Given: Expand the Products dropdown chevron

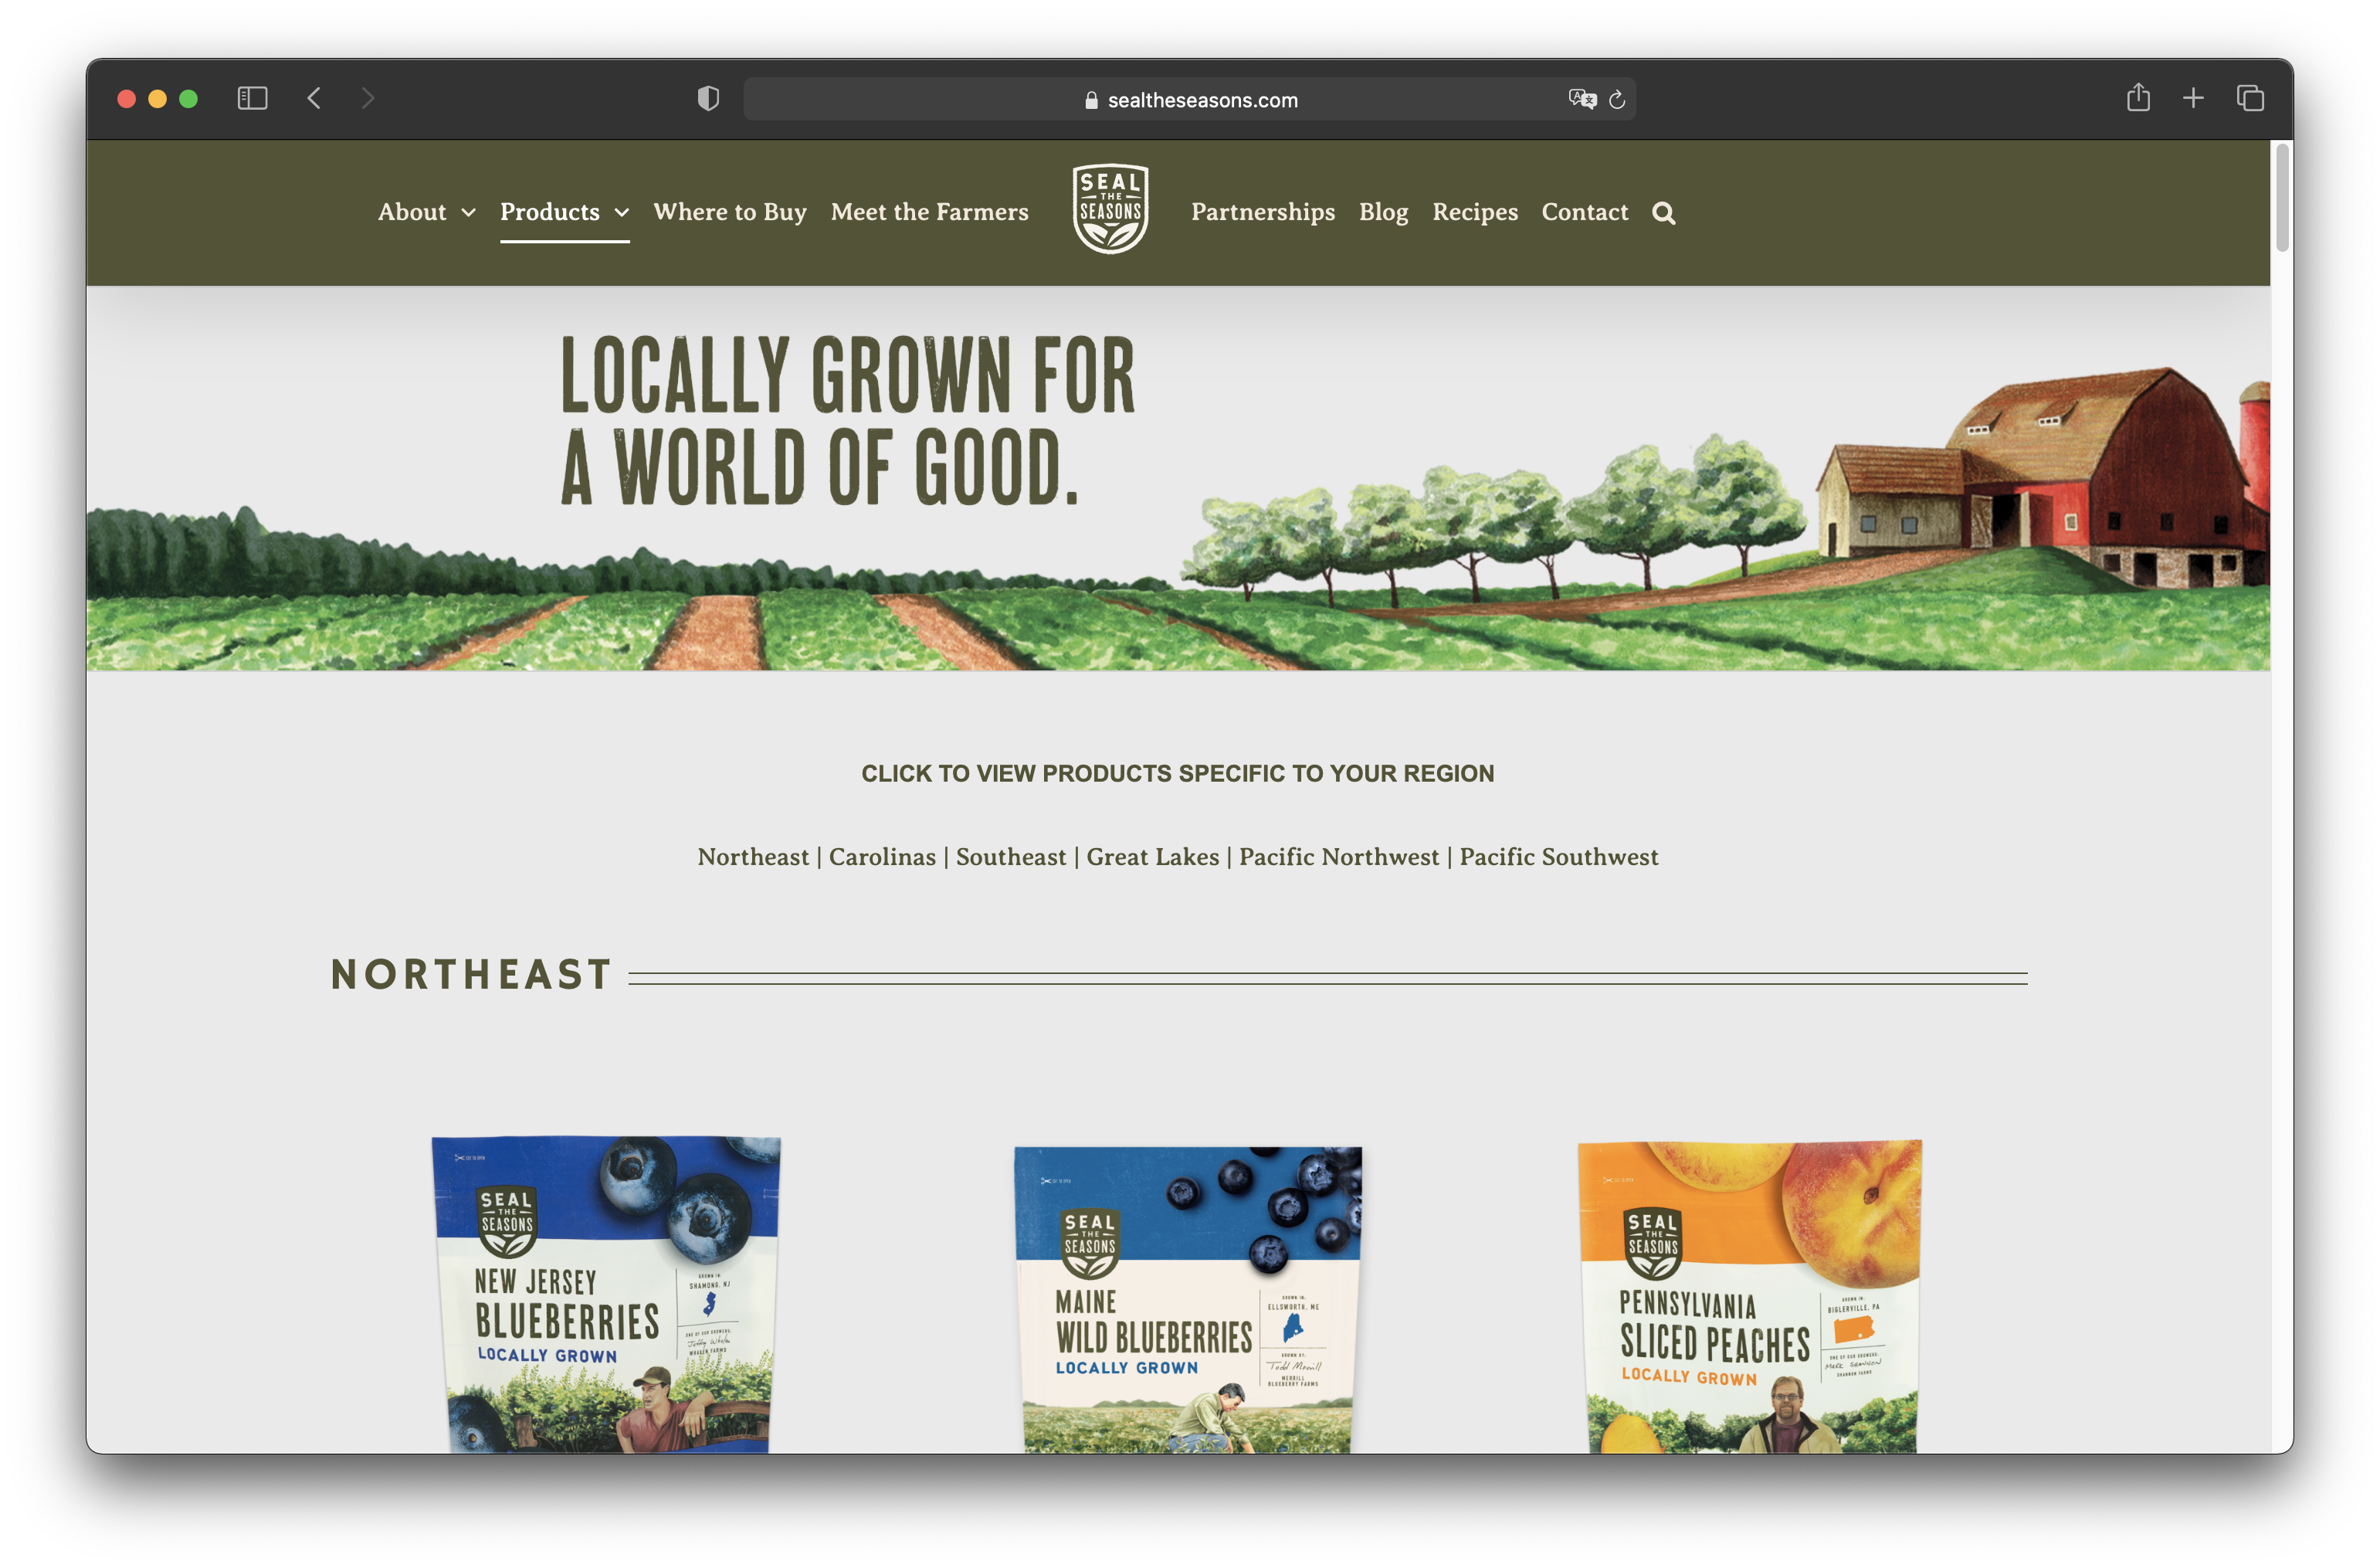Looking at the screenshot, I should [x=622, y=213].
